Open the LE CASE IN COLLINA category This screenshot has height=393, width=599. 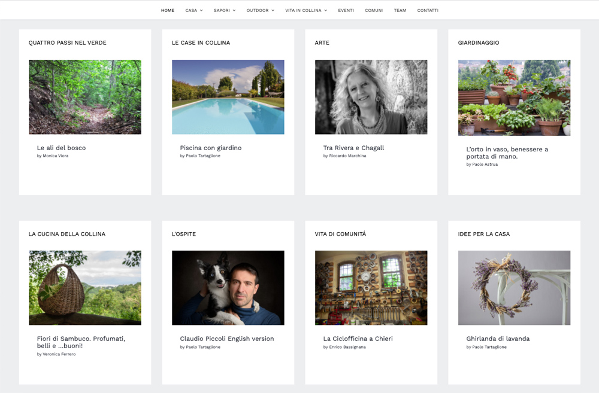point(201,42)
